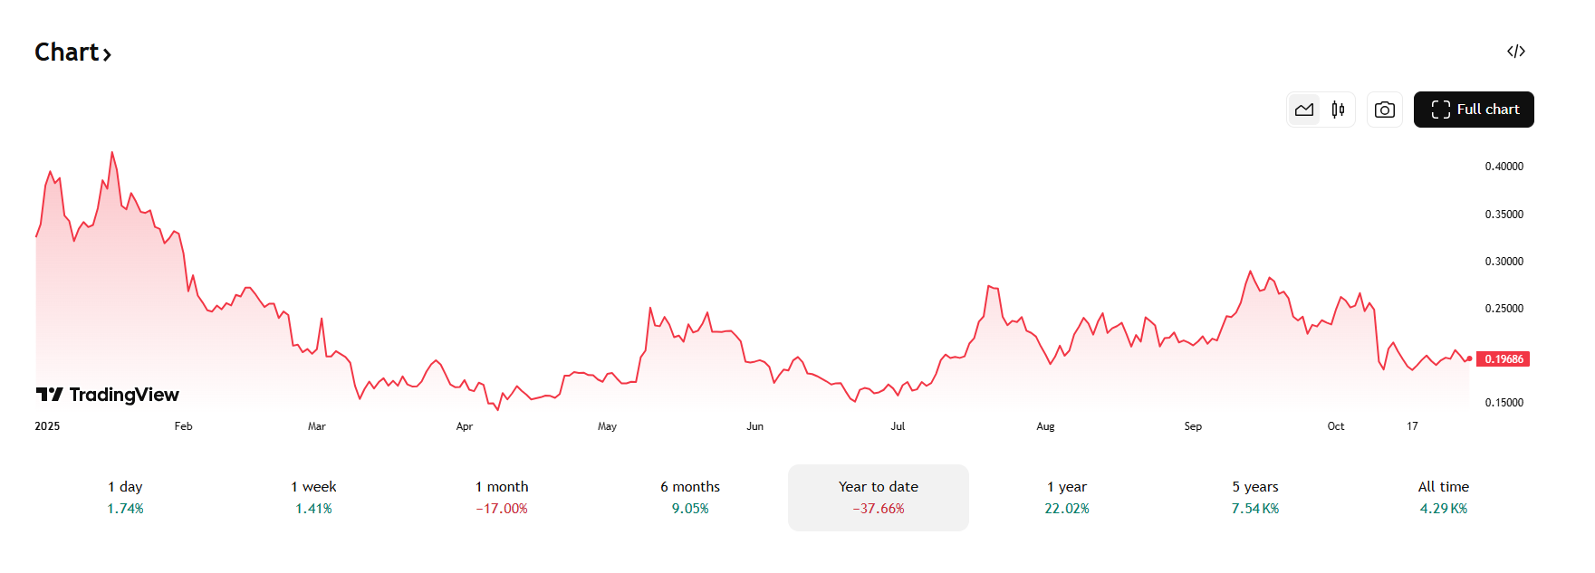
Task: Select the All time range
Action: click(1444, 497)
